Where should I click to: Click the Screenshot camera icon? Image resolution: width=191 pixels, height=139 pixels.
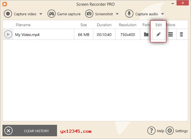(89, 14)
